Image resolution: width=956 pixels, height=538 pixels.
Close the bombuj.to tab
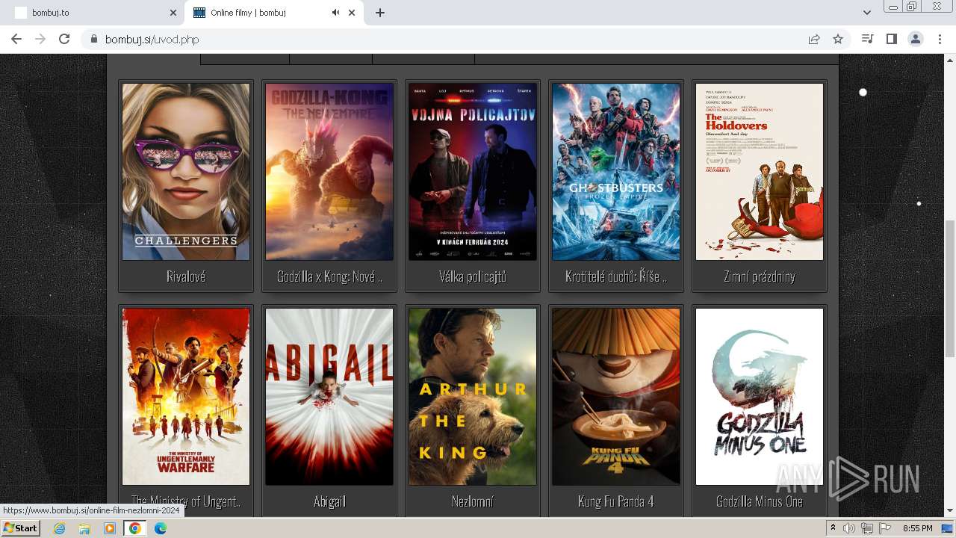pyautogui.click(x=173, y=13)
